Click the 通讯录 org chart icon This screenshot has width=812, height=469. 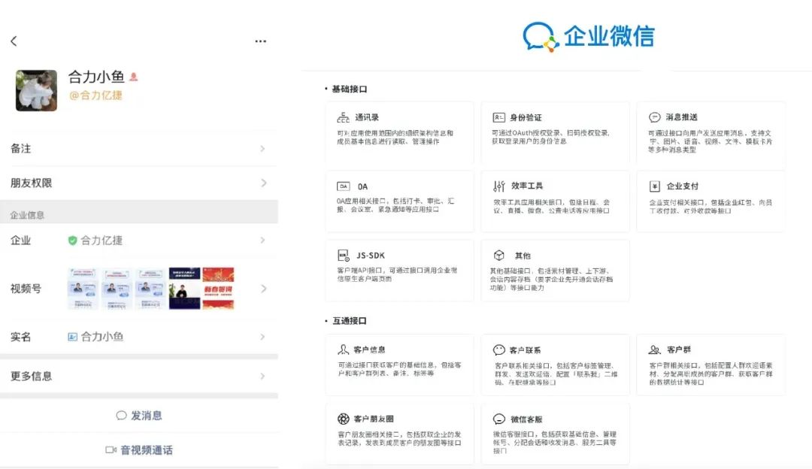point(343,117)
